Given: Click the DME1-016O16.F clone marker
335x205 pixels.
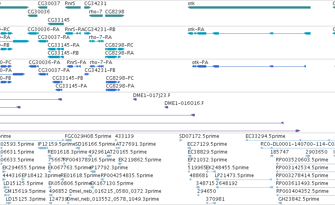Looking at the screenshot, I should click(x=167, y=107).
